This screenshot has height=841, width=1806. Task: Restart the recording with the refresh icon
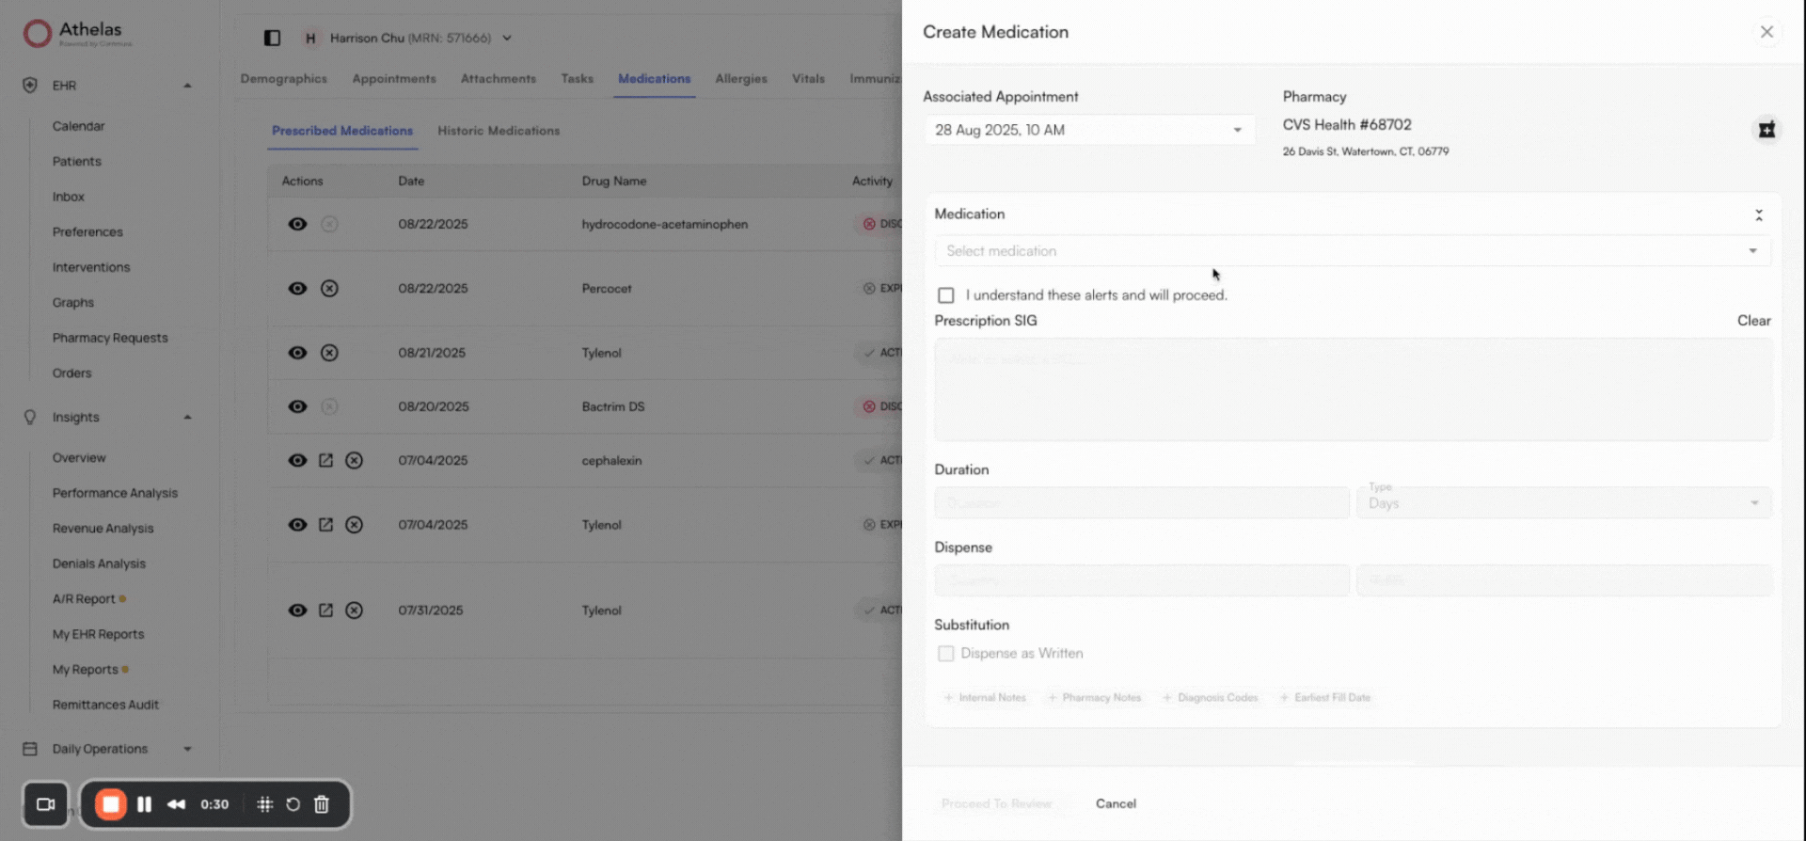pos(293,804)
